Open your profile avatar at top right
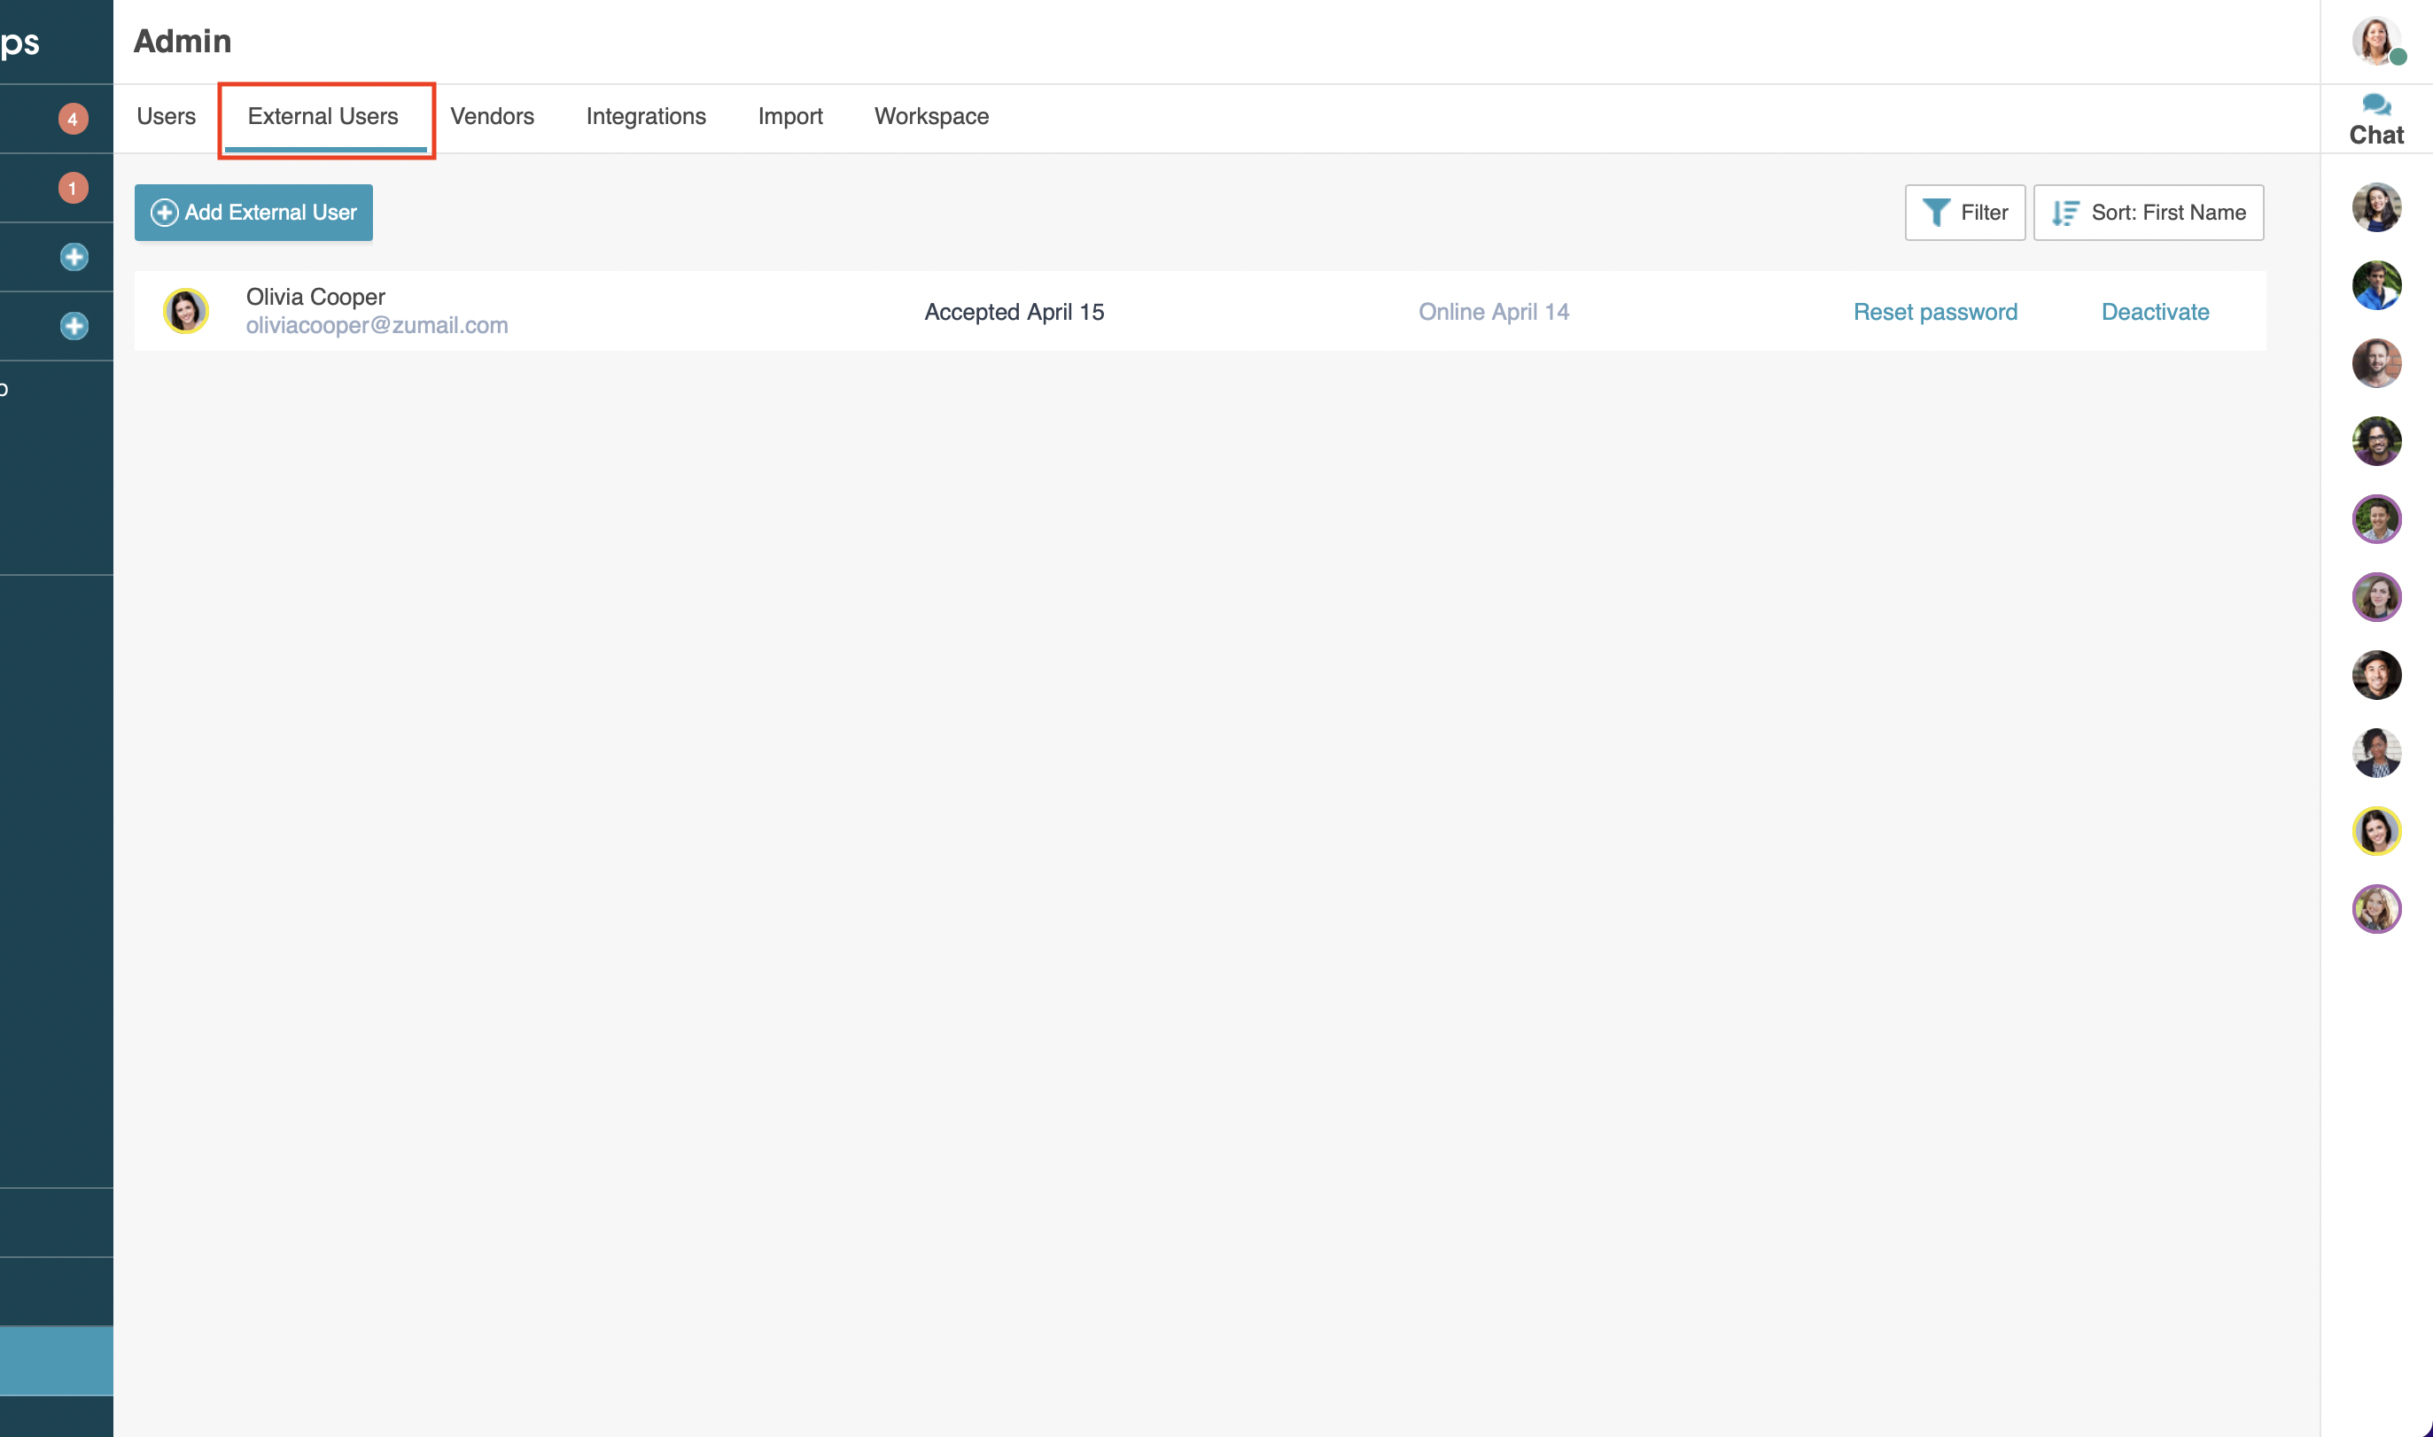The height and width of the screenshot is (1437, 2433). 2377,42
